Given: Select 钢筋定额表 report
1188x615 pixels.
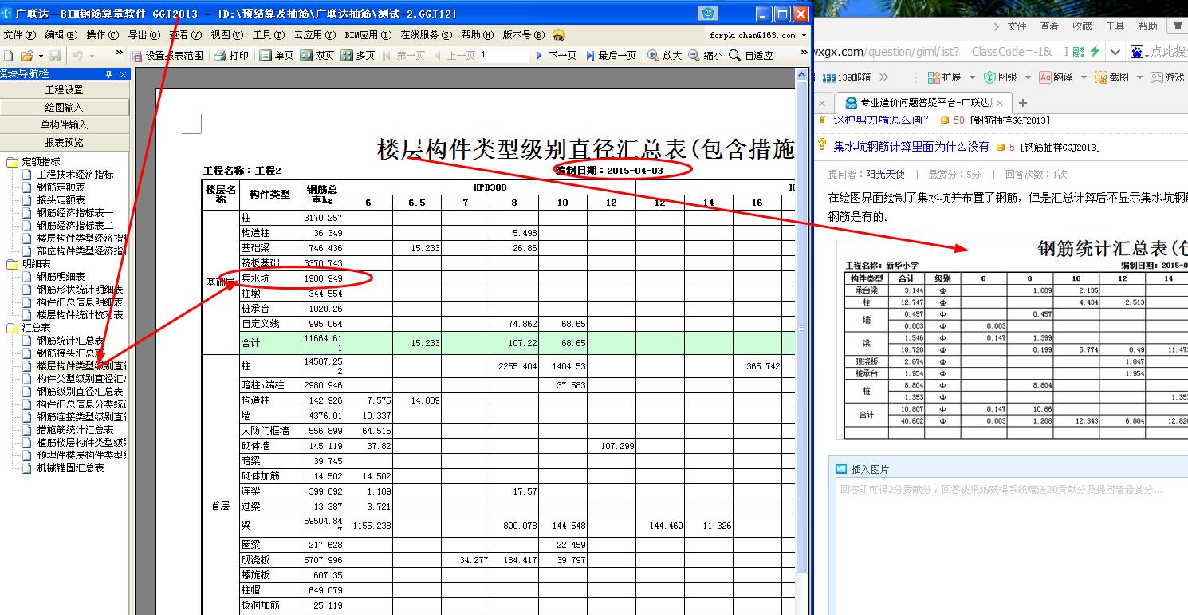Looking at the screenshot, I should tap(61, 187).
